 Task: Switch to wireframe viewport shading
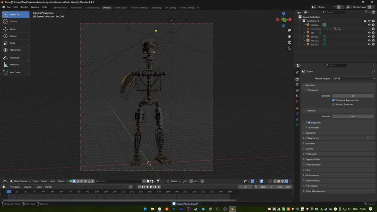tap(275, 181)
